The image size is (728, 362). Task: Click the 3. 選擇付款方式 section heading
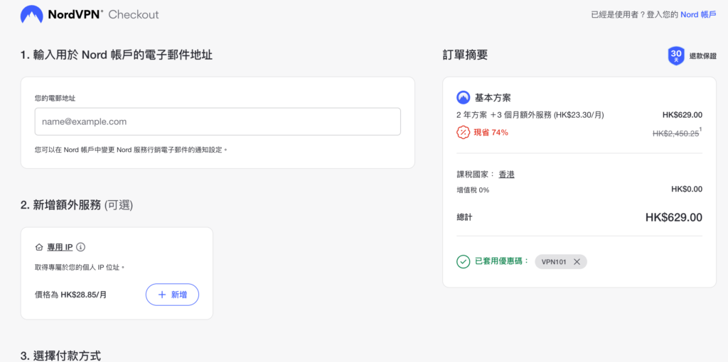pos(60,355)
